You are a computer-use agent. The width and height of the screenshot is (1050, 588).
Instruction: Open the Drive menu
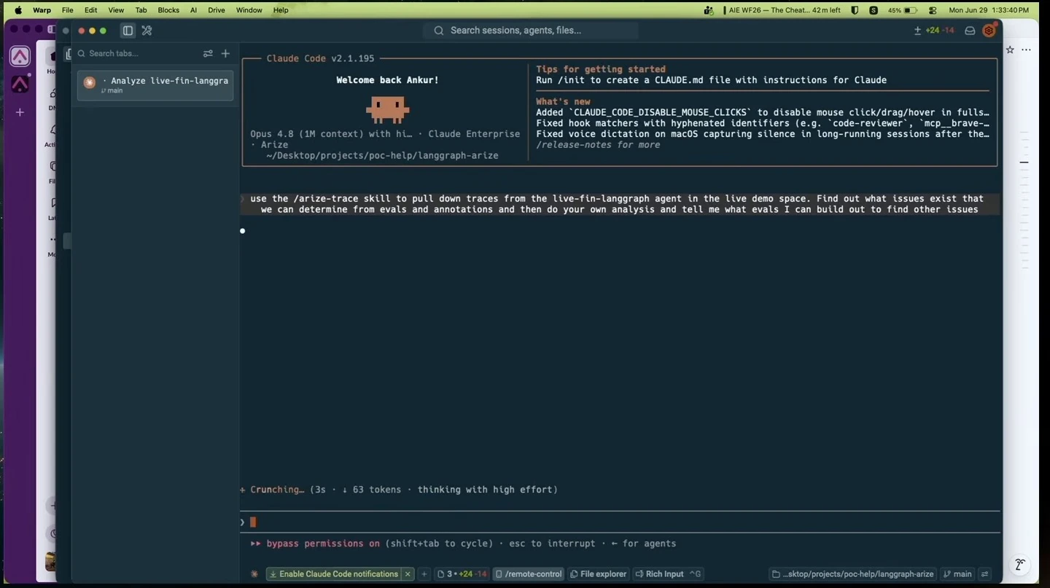click(x=217, y=10)
